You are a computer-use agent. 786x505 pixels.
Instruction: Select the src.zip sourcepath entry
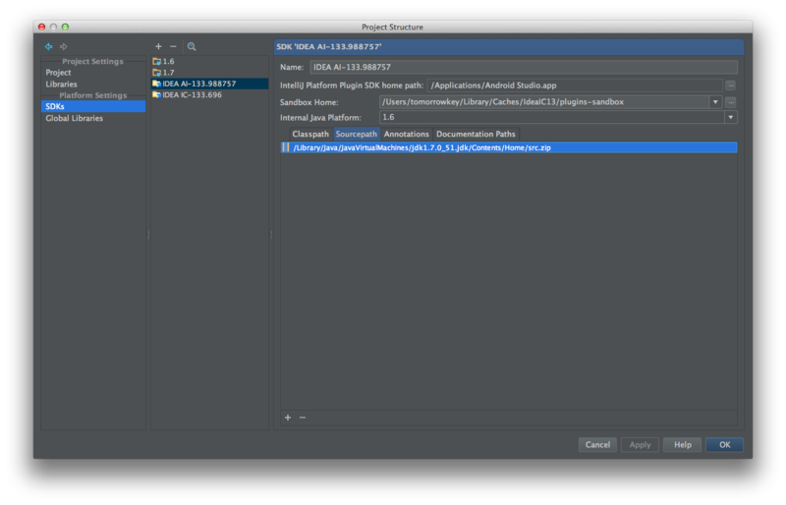point(509,147)
